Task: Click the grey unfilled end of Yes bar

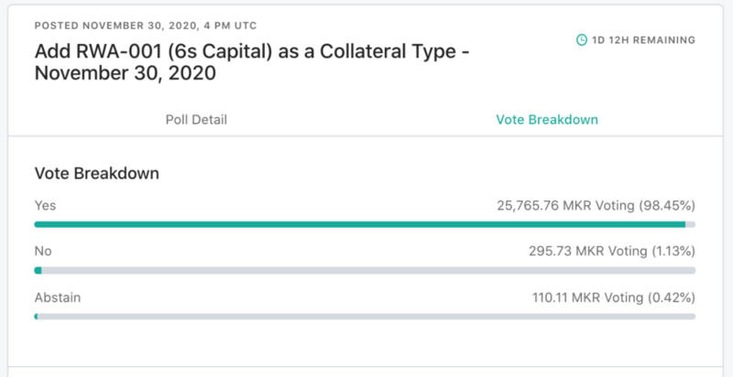Action: click(691, 224)
